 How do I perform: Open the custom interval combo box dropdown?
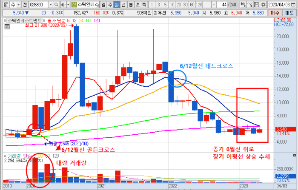214,5
